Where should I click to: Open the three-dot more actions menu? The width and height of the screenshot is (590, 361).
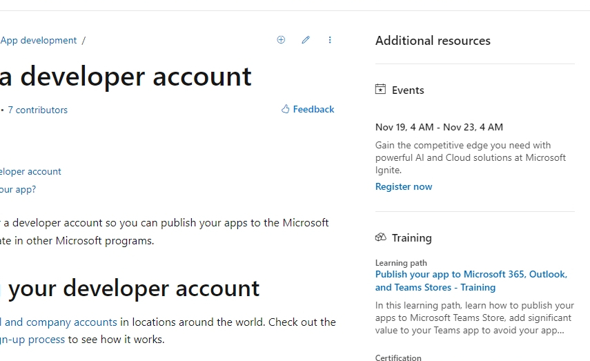point(330,39)
